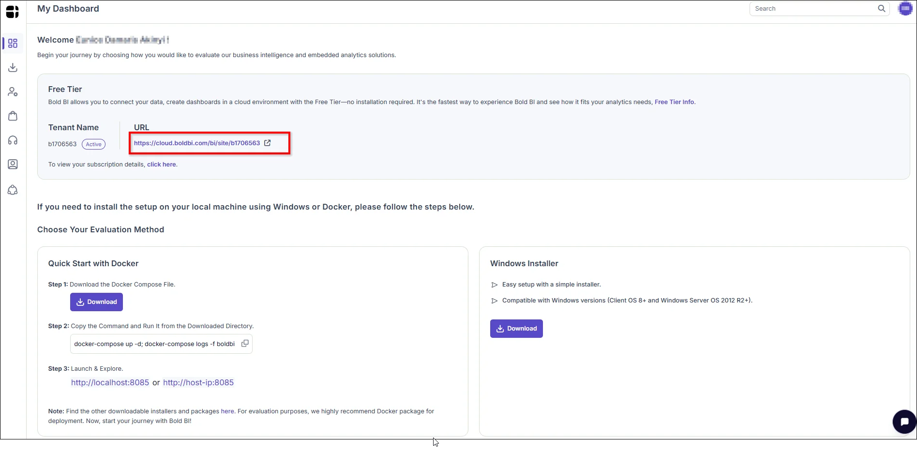Open the shopping bag sidebar icon

tap(13, 116)
